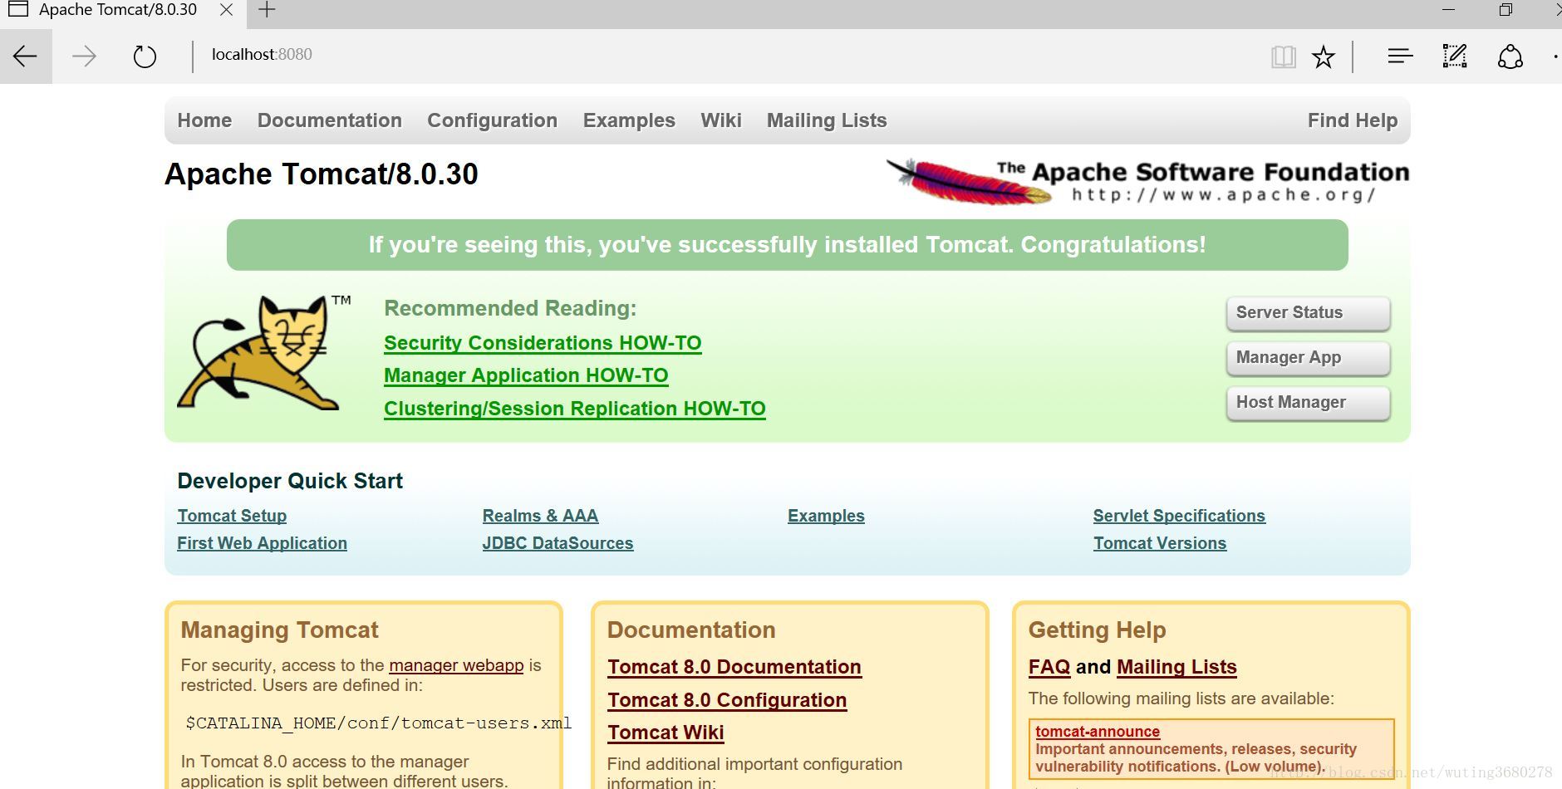
Task: Click the Tomcat cat logo
Action: (x=263, y=352)
